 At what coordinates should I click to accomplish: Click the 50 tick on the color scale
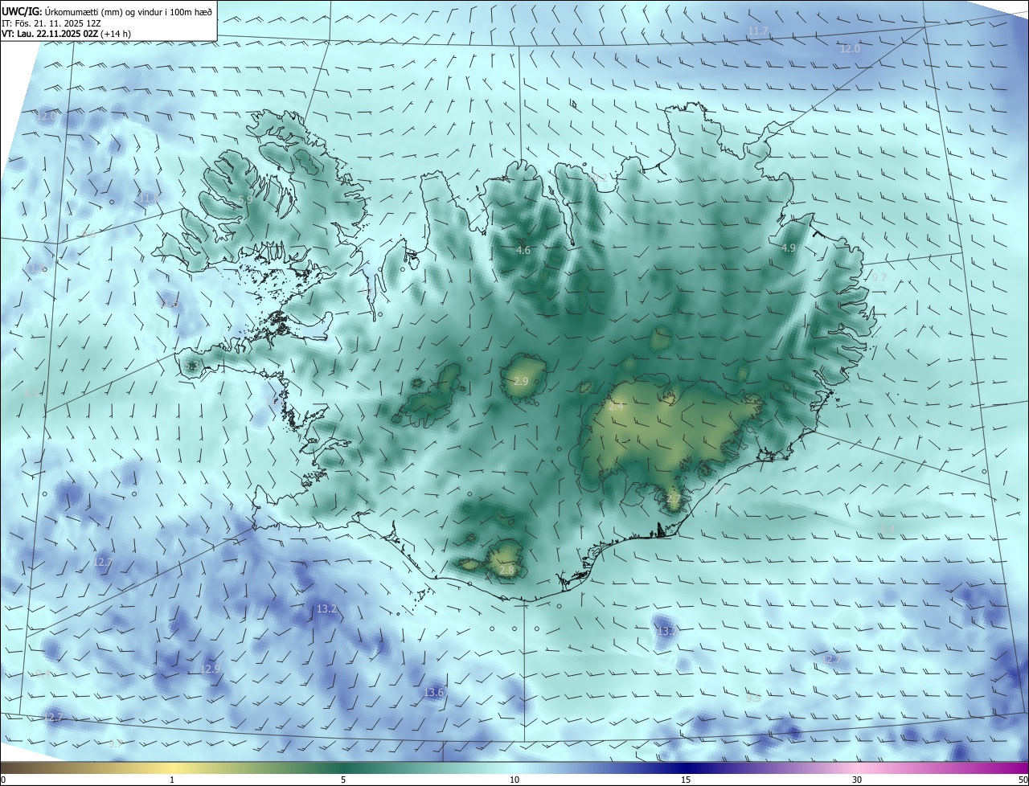tap(1023, 780)
